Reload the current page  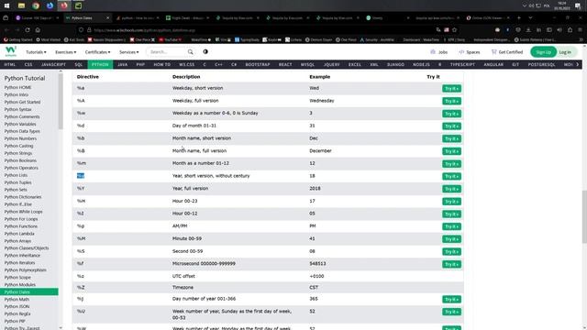28,30
